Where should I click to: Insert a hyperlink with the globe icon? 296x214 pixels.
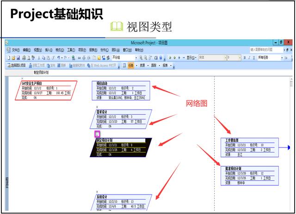(73, 58)
